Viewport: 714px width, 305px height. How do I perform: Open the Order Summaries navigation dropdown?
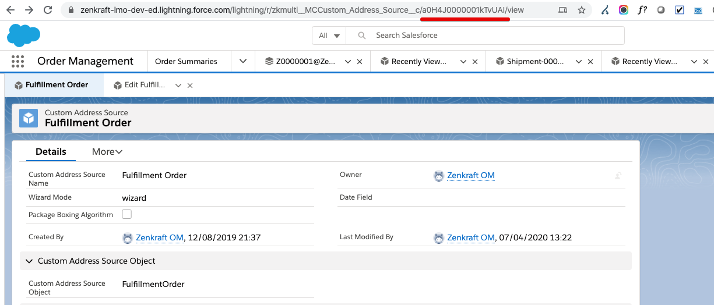coord(243,61)
